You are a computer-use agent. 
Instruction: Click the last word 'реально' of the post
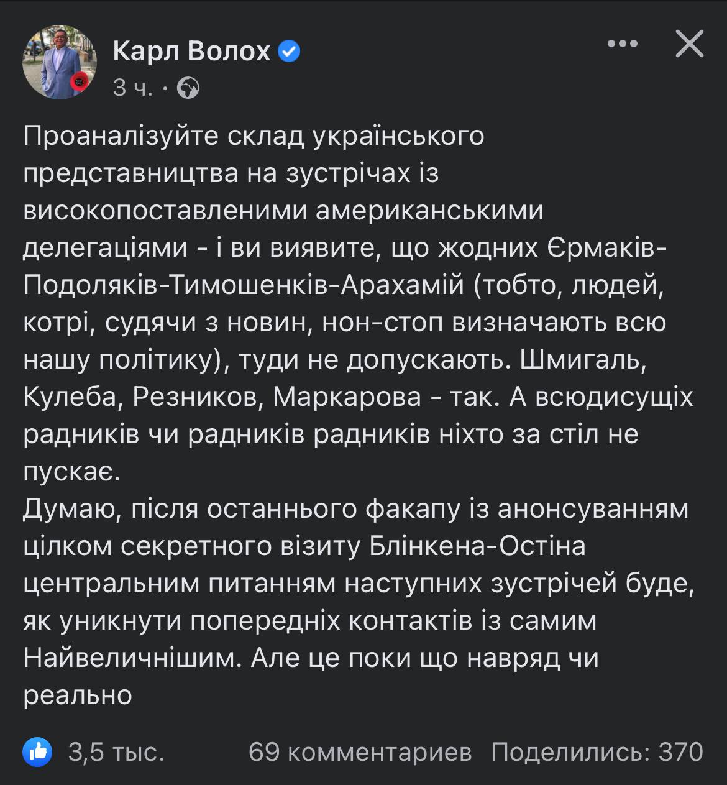[x=78, y=695]
